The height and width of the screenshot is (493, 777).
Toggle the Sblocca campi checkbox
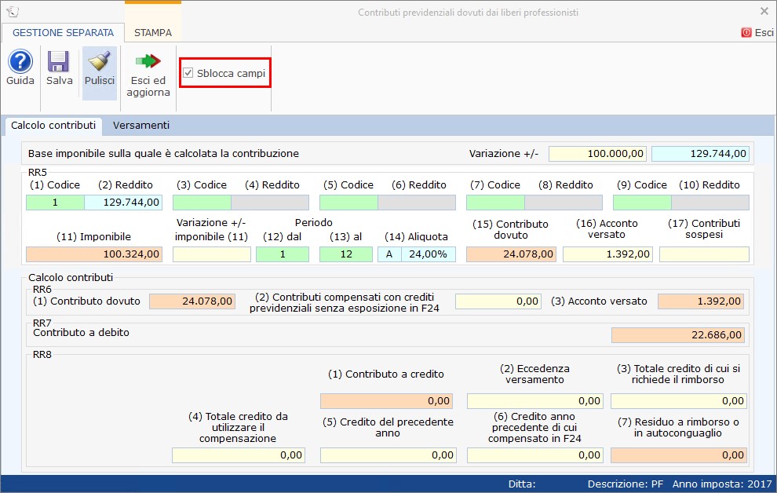[188, 73]
